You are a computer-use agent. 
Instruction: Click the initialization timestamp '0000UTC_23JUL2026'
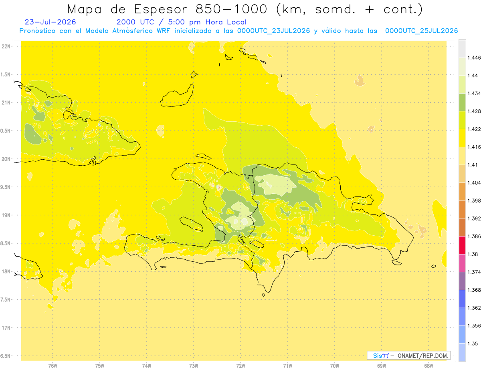coord(273,31)
